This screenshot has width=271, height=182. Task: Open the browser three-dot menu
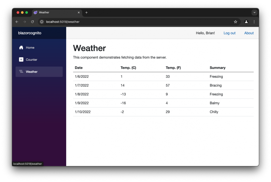coord(254,22)
